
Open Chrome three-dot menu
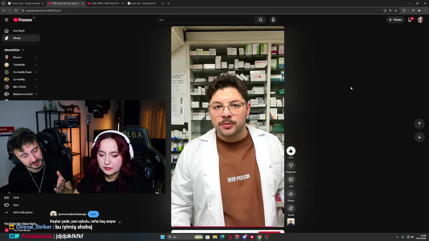click(x=425, y=10)
